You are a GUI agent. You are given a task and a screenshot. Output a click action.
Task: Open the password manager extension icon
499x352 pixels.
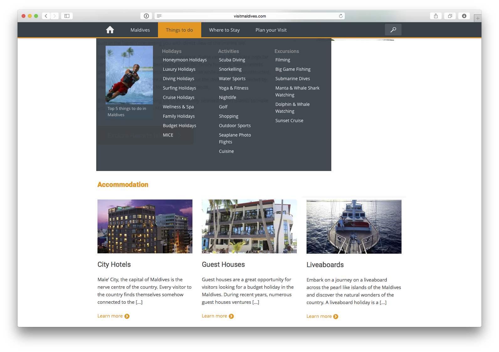(x=146, y=16)
